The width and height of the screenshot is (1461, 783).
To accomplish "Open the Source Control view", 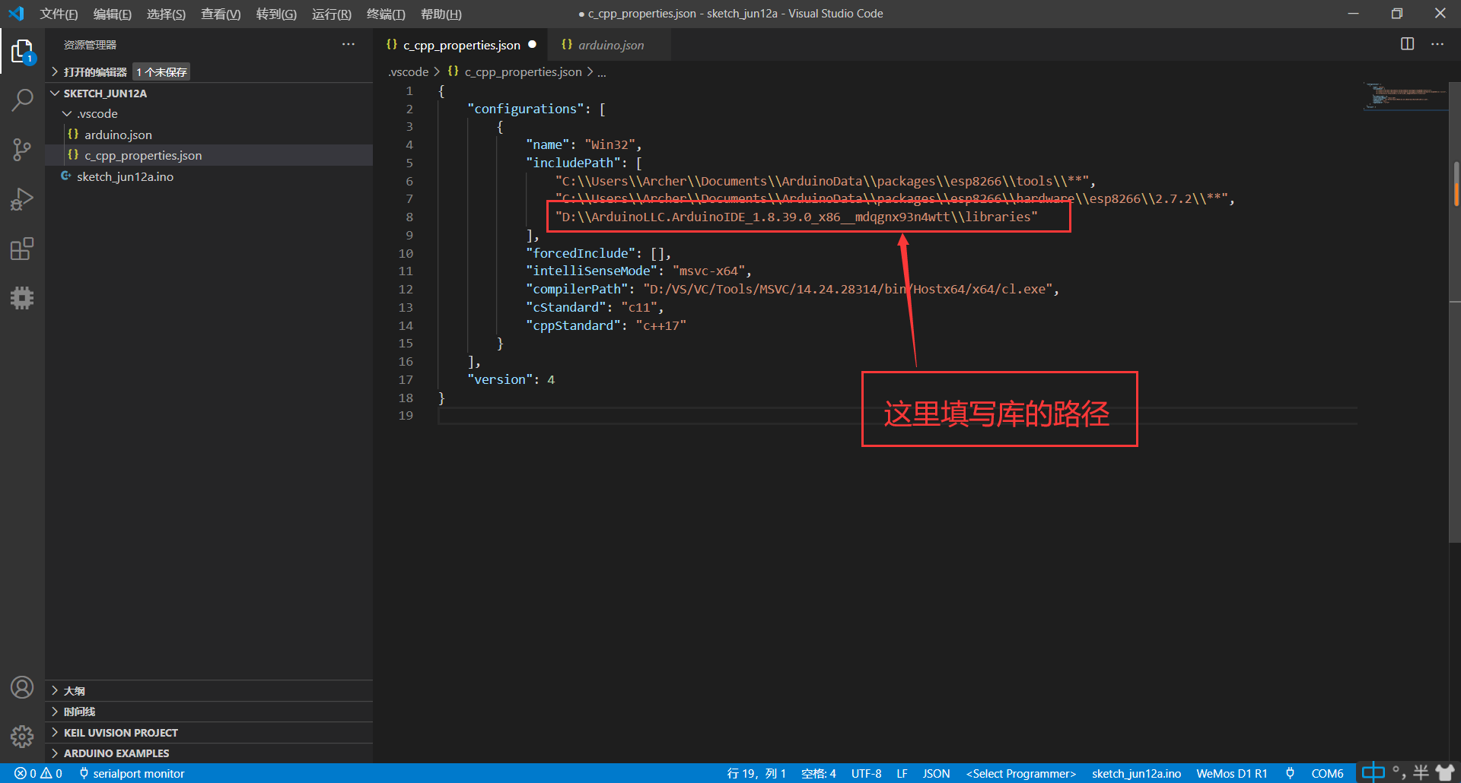I will click(x=23, y=150).
